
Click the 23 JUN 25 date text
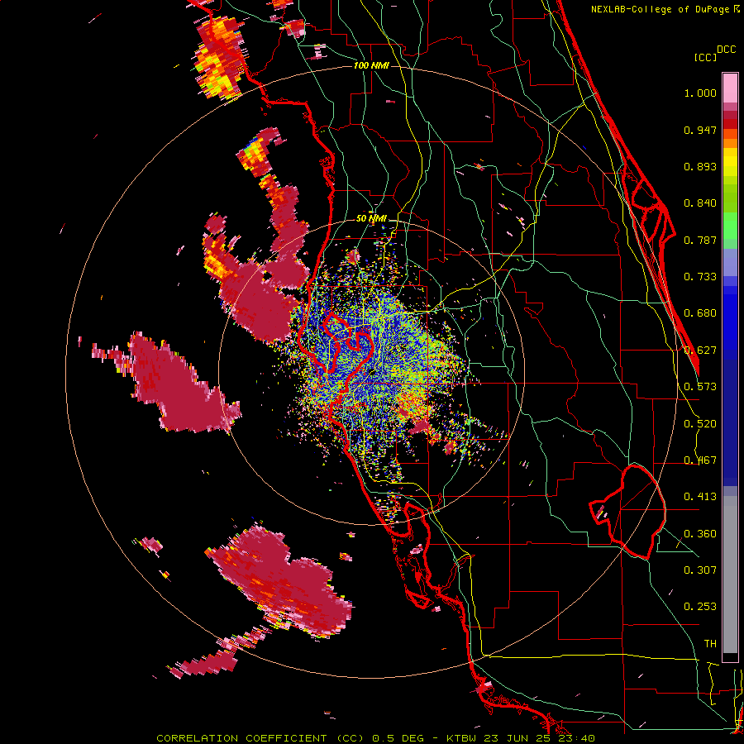tap(516, 738)
